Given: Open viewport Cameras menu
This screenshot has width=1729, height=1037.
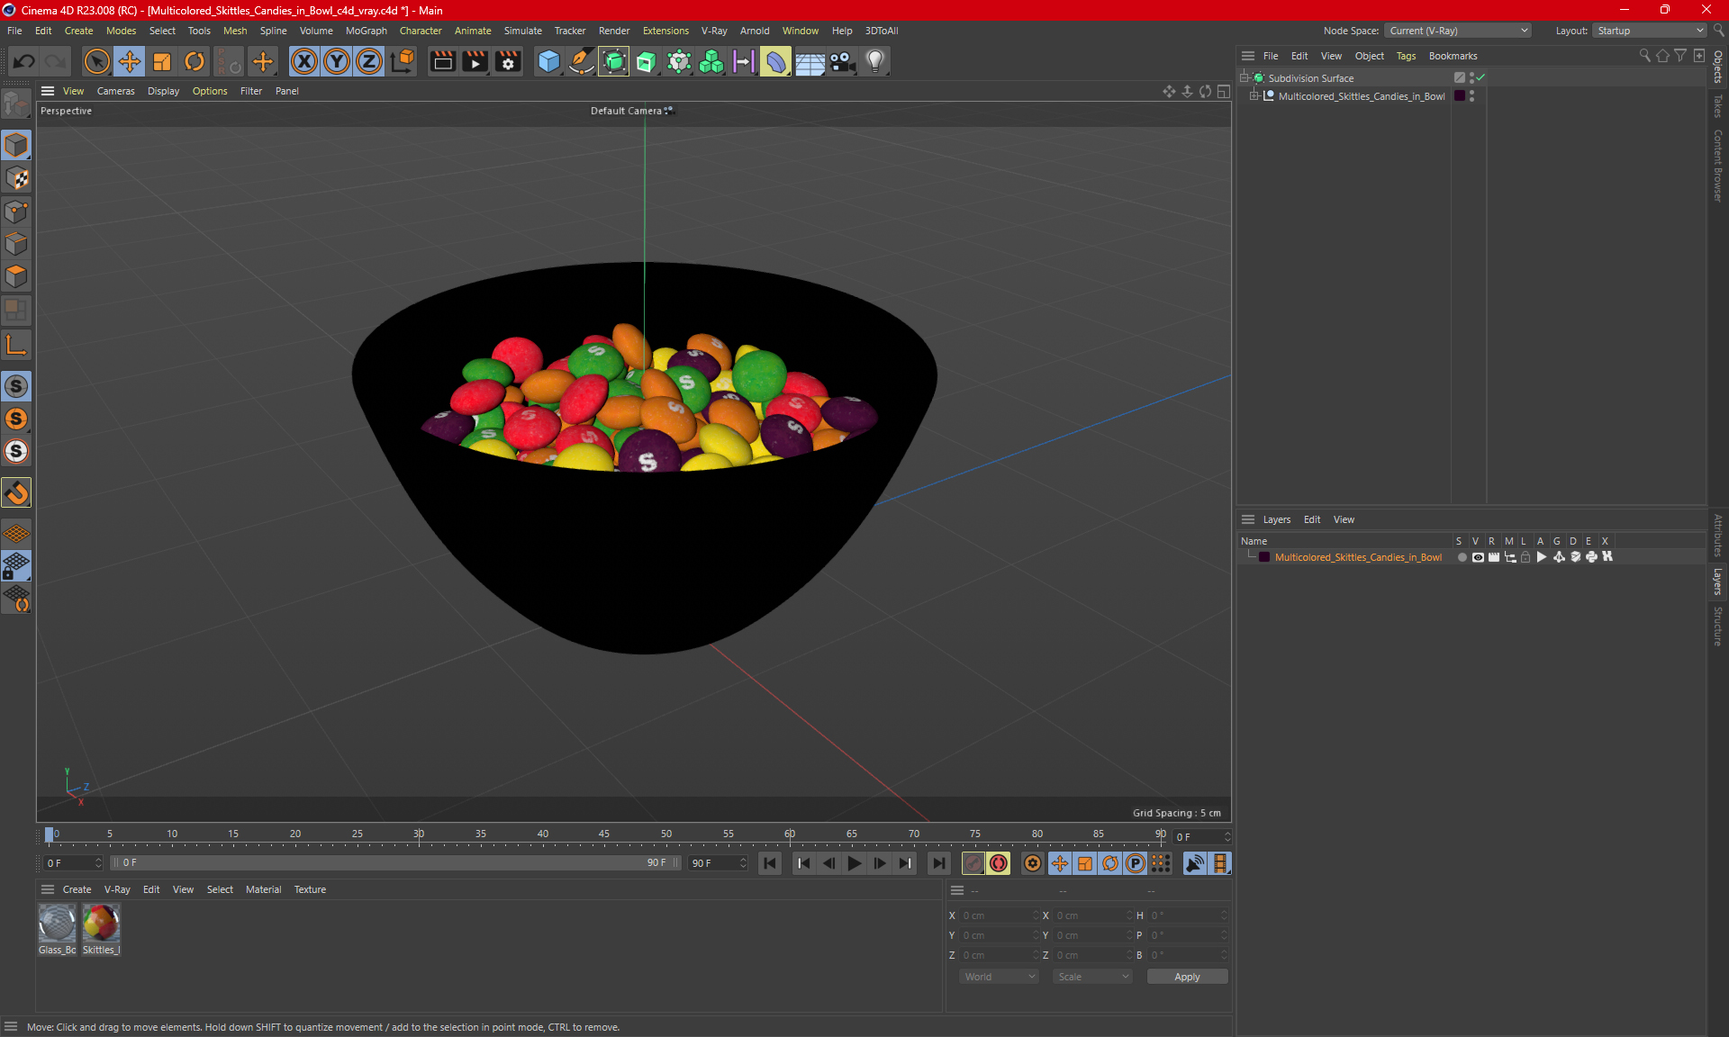Looking at the screenshot, I should (115, 91).
